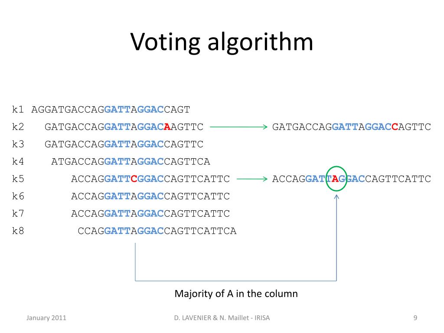Click the January 2011 footer date

[x=46, y=318]
